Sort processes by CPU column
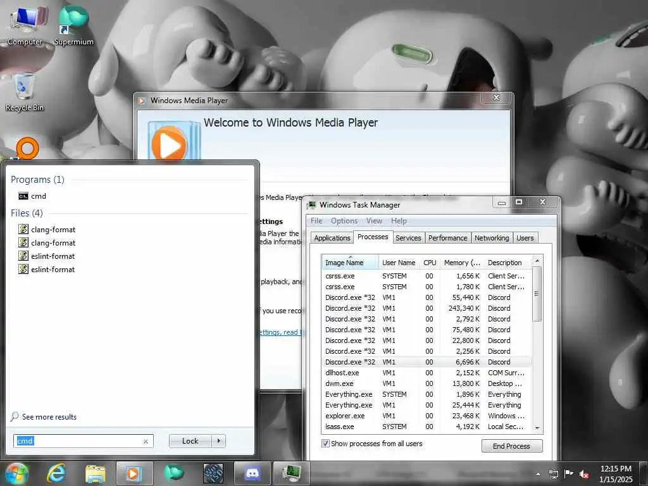 pos(430,263)
